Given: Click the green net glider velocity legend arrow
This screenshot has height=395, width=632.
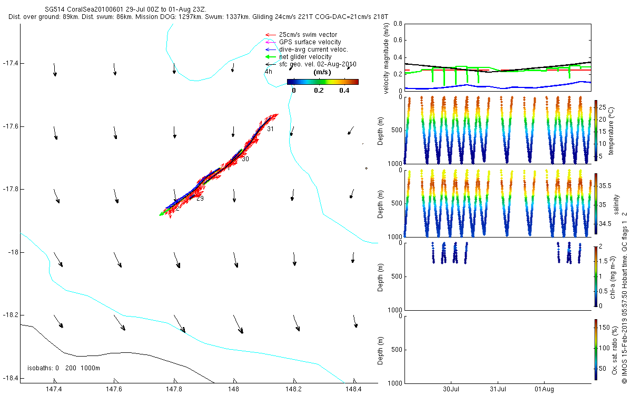Looking at the screenshot, I should tap(271, 57).
